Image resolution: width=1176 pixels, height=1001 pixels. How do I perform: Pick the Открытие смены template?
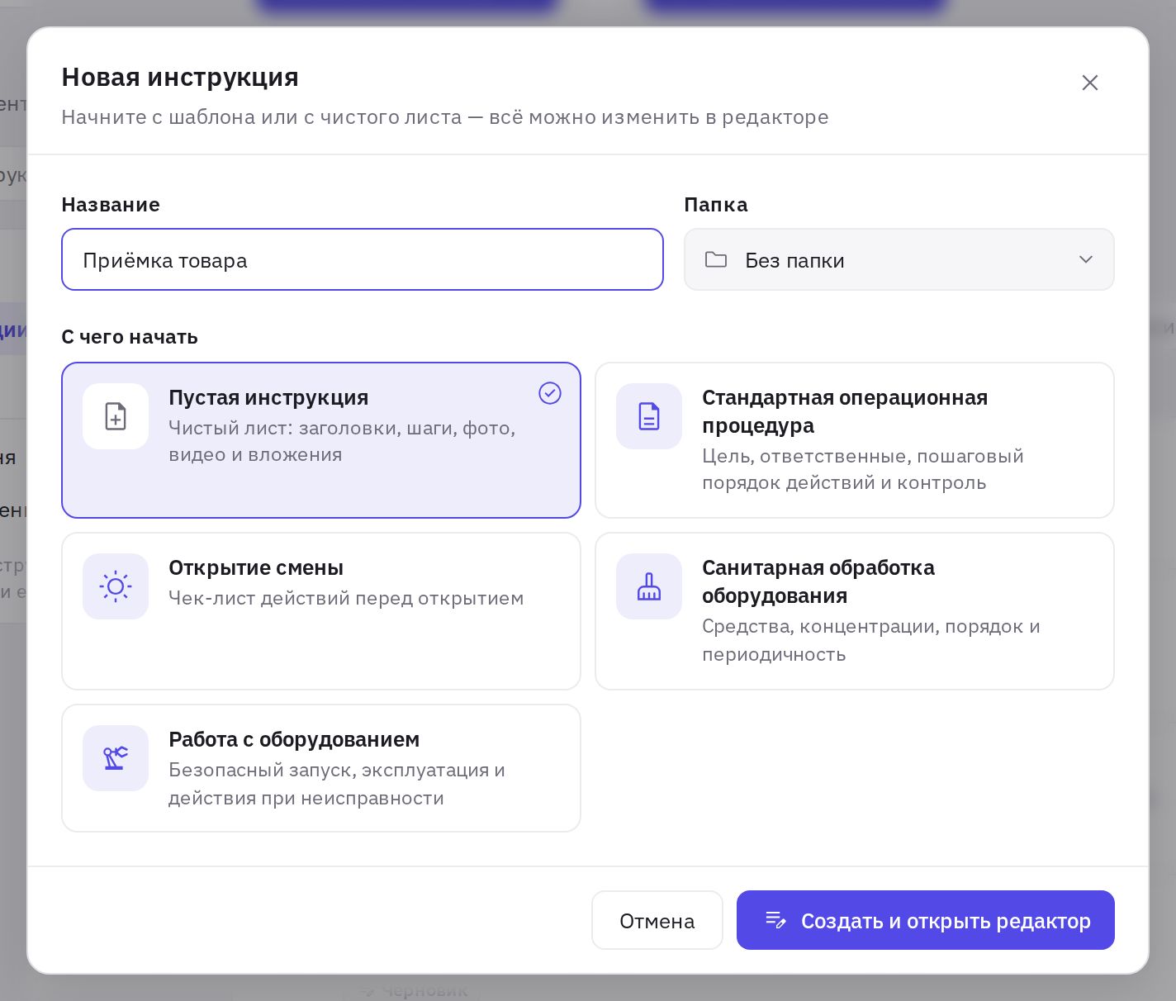tap(321, 611)
